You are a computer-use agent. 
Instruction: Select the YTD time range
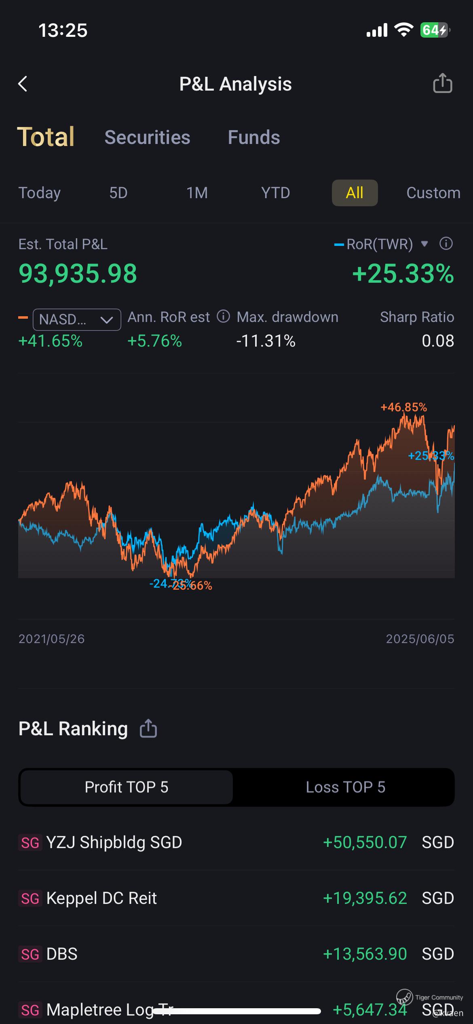point(275,193)
